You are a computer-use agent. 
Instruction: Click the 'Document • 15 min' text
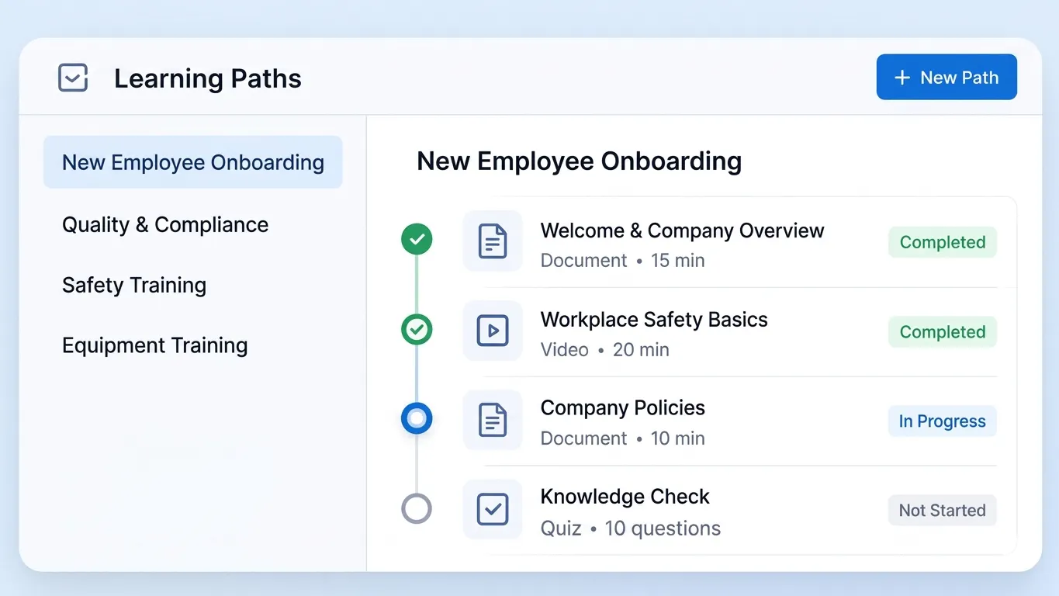coord(623,260)
